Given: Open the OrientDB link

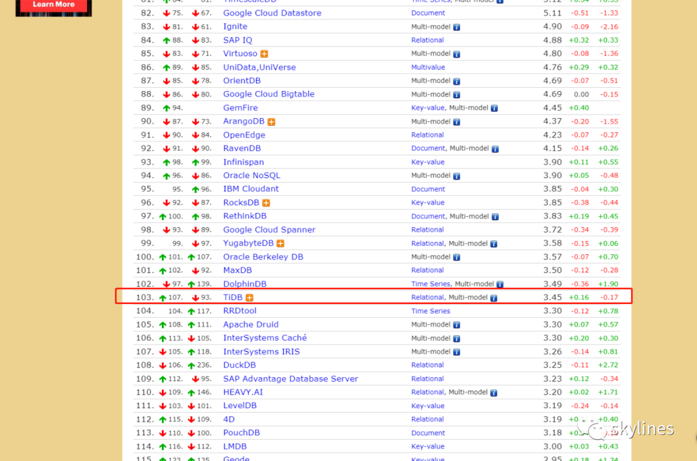Looking at the screenshot, I should (x=242, y=81).
